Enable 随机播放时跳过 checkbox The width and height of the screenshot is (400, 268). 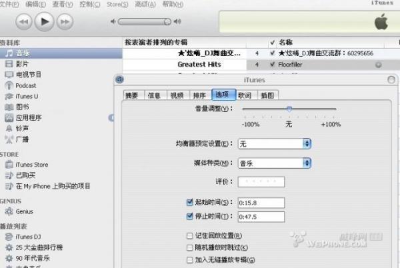click(189, 247)
